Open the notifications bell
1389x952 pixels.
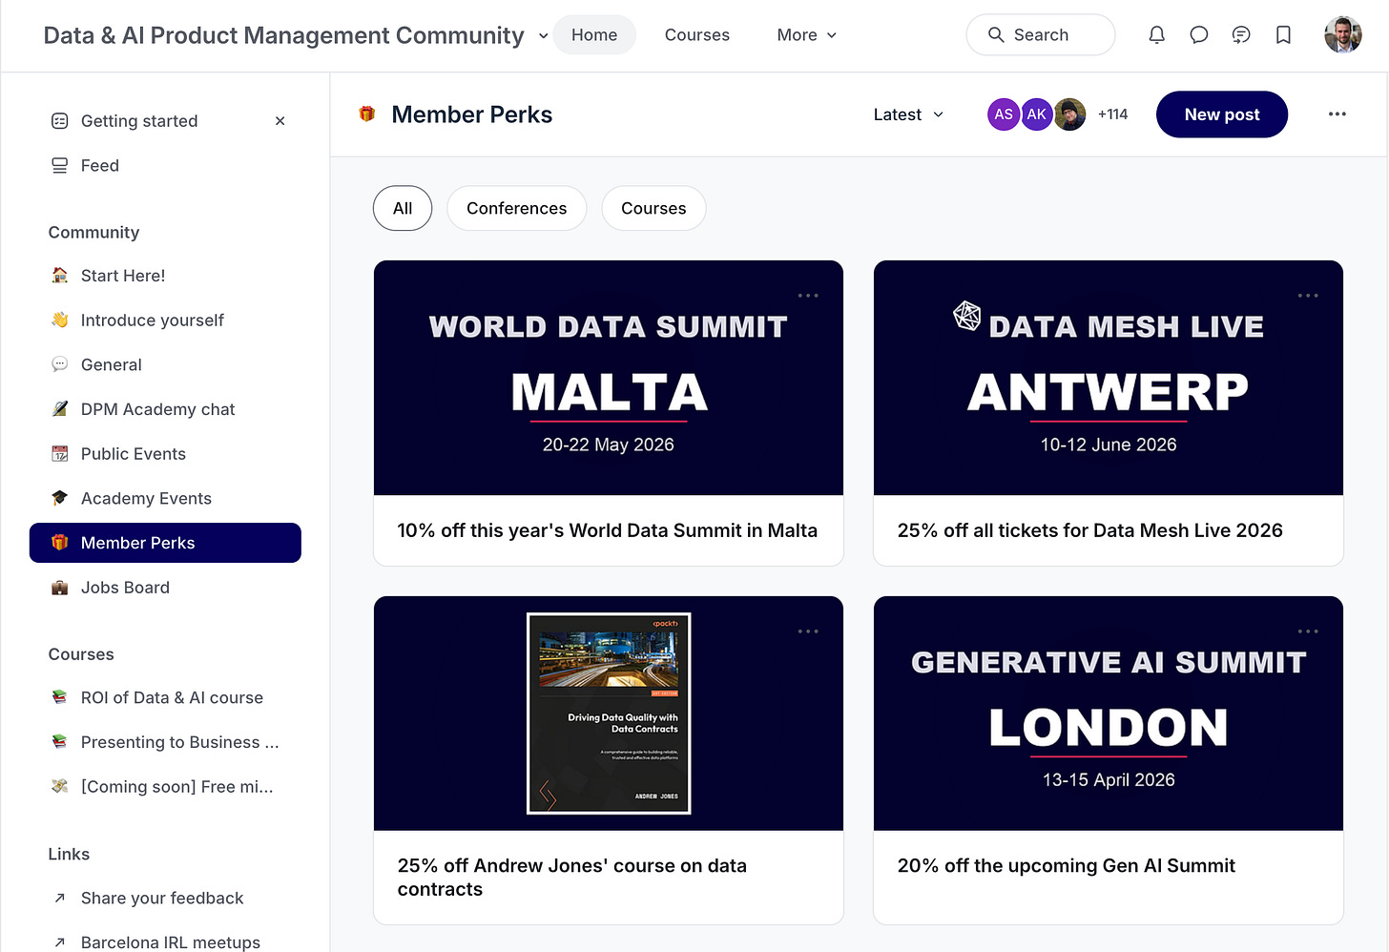1156,35
